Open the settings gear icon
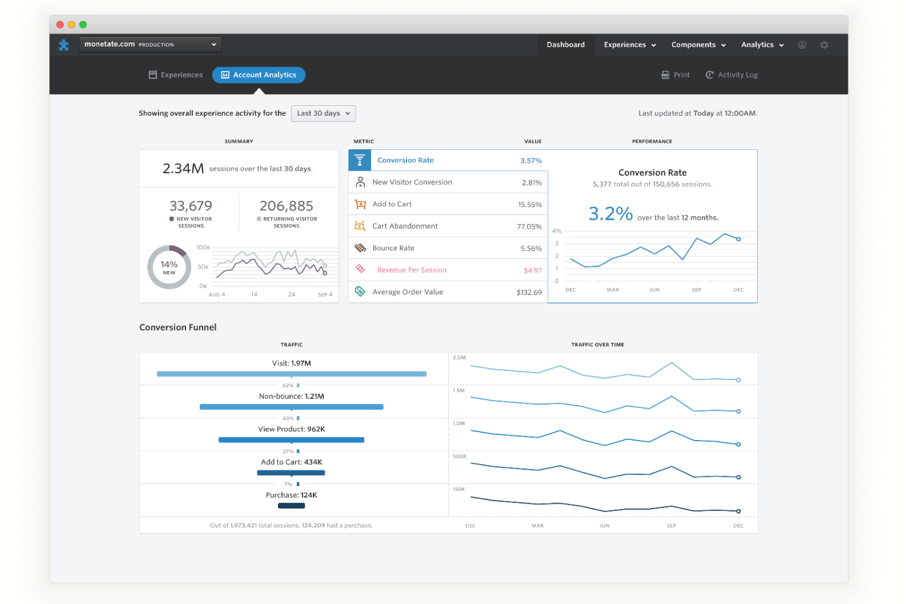 coord(824,45)
